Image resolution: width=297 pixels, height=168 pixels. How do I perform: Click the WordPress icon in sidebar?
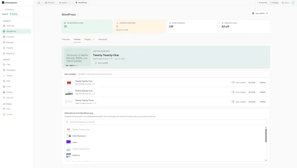click(x=4, y=31)
